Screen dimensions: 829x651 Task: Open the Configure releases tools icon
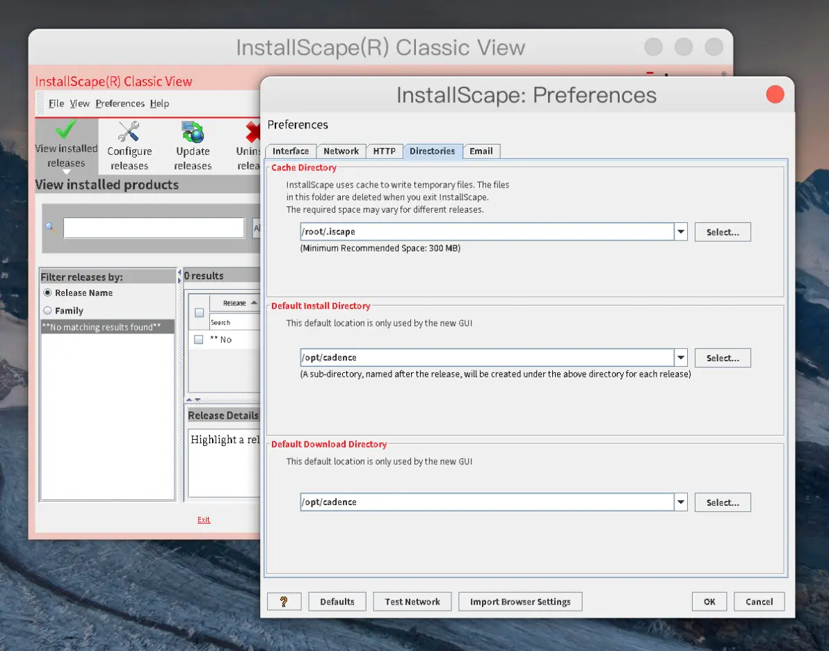point(129,131)
